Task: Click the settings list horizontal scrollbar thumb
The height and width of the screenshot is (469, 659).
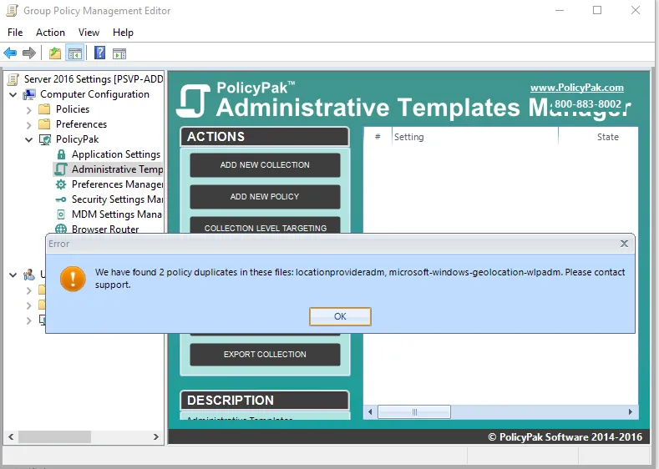Action: 414,412
